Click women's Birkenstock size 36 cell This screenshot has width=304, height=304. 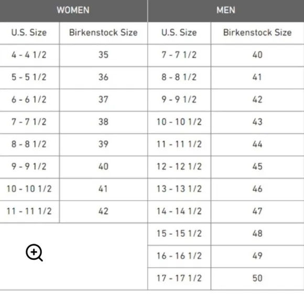click(104, 78)
